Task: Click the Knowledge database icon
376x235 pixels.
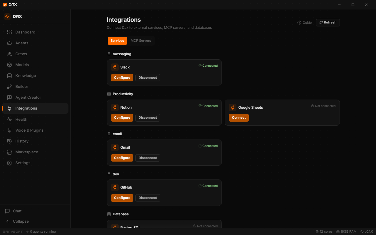Action: (x=9, y=75)
